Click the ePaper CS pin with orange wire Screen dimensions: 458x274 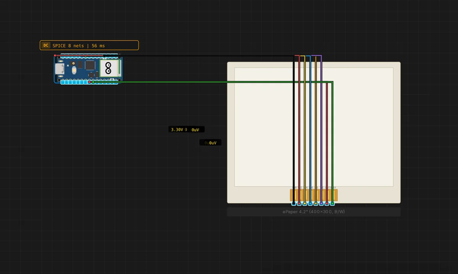[x=316, y=204]
